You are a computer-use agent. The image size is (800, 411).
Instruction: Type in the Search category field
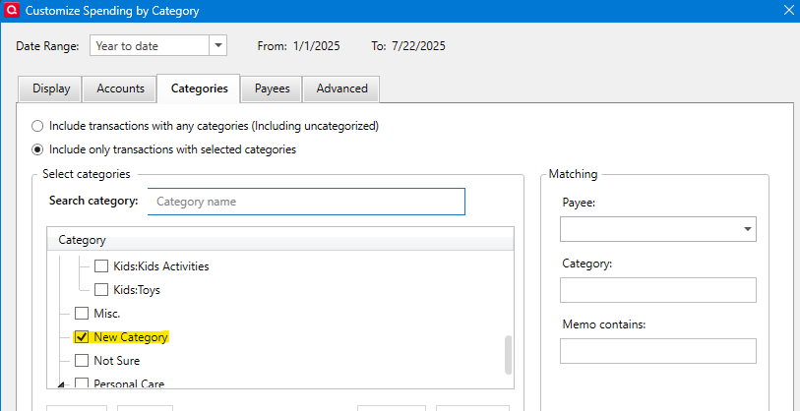(306, 202)
